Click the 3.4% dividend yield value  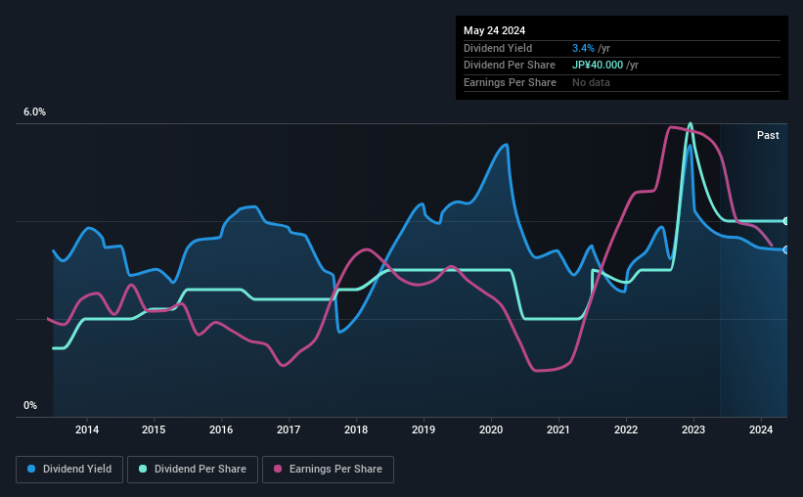click(x=583, y=48)
